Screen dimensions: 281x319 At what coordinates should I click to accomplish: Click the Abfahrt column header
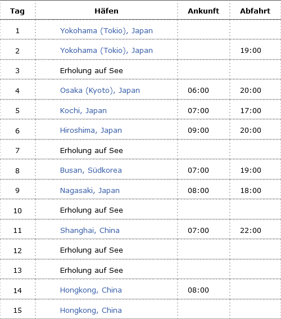(255, 11)
